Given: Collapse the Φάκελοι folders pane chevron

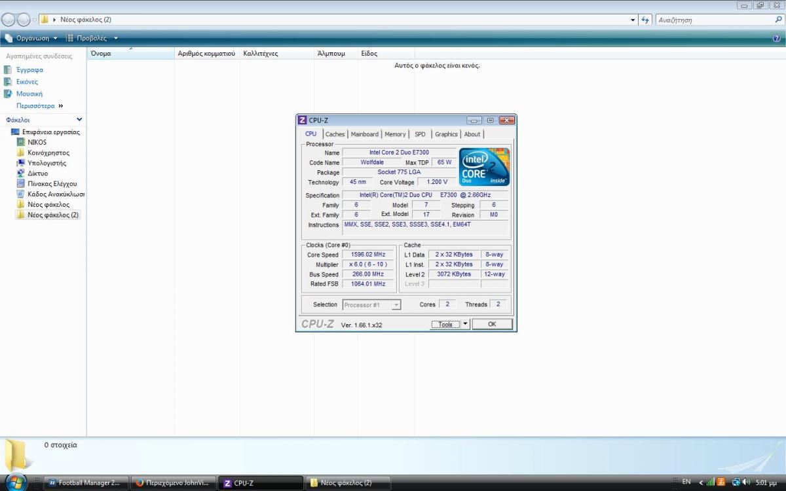Looking at the screenshot, I should 79,120.
